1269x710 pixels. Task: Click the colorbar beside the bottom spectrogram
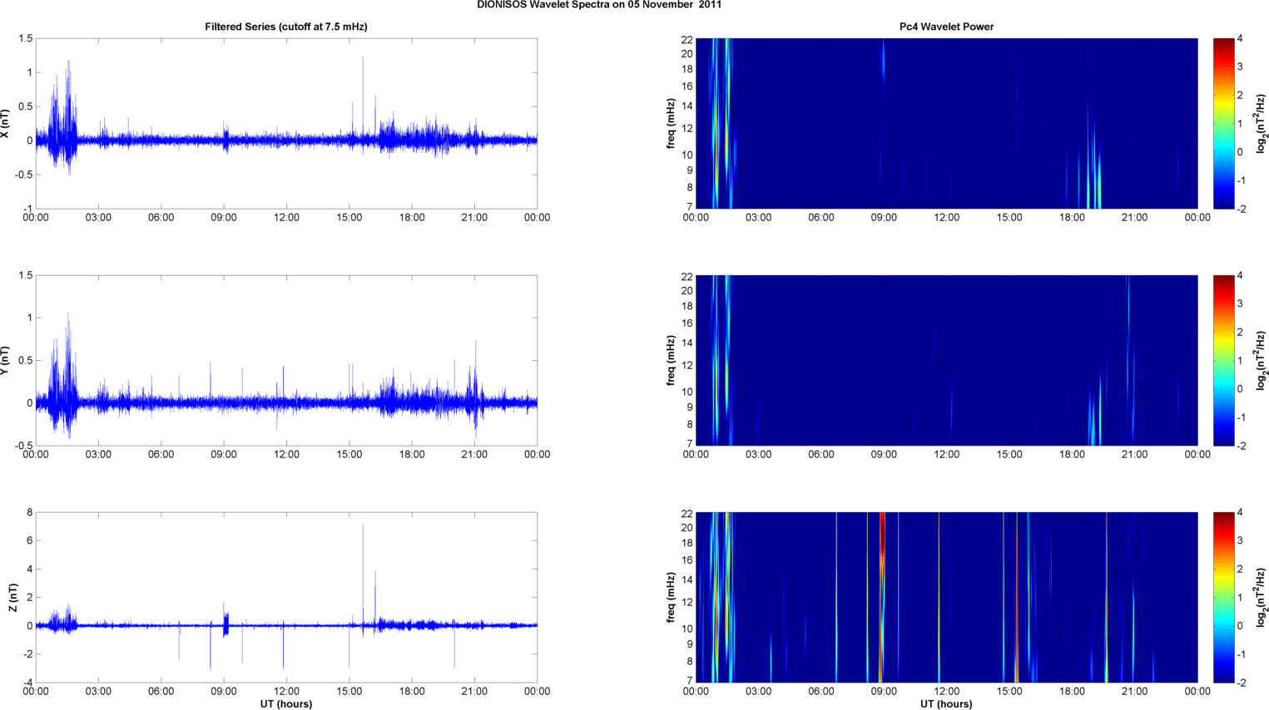(x=1224, y=597)
